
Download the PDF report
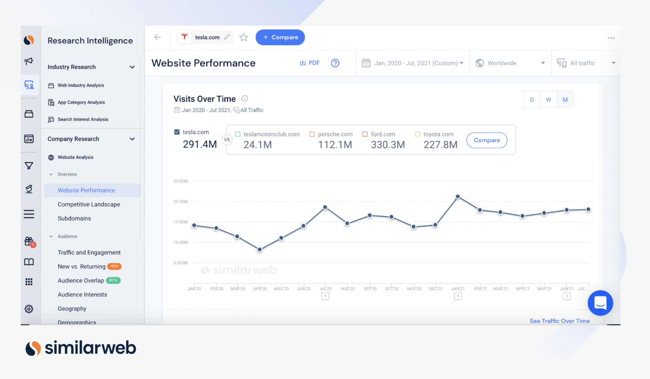[x=310, y=63]
